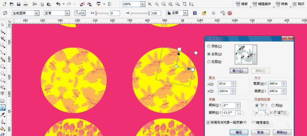Click the Zoom to page width icon
Screen dimensions: 307x136
185,4
